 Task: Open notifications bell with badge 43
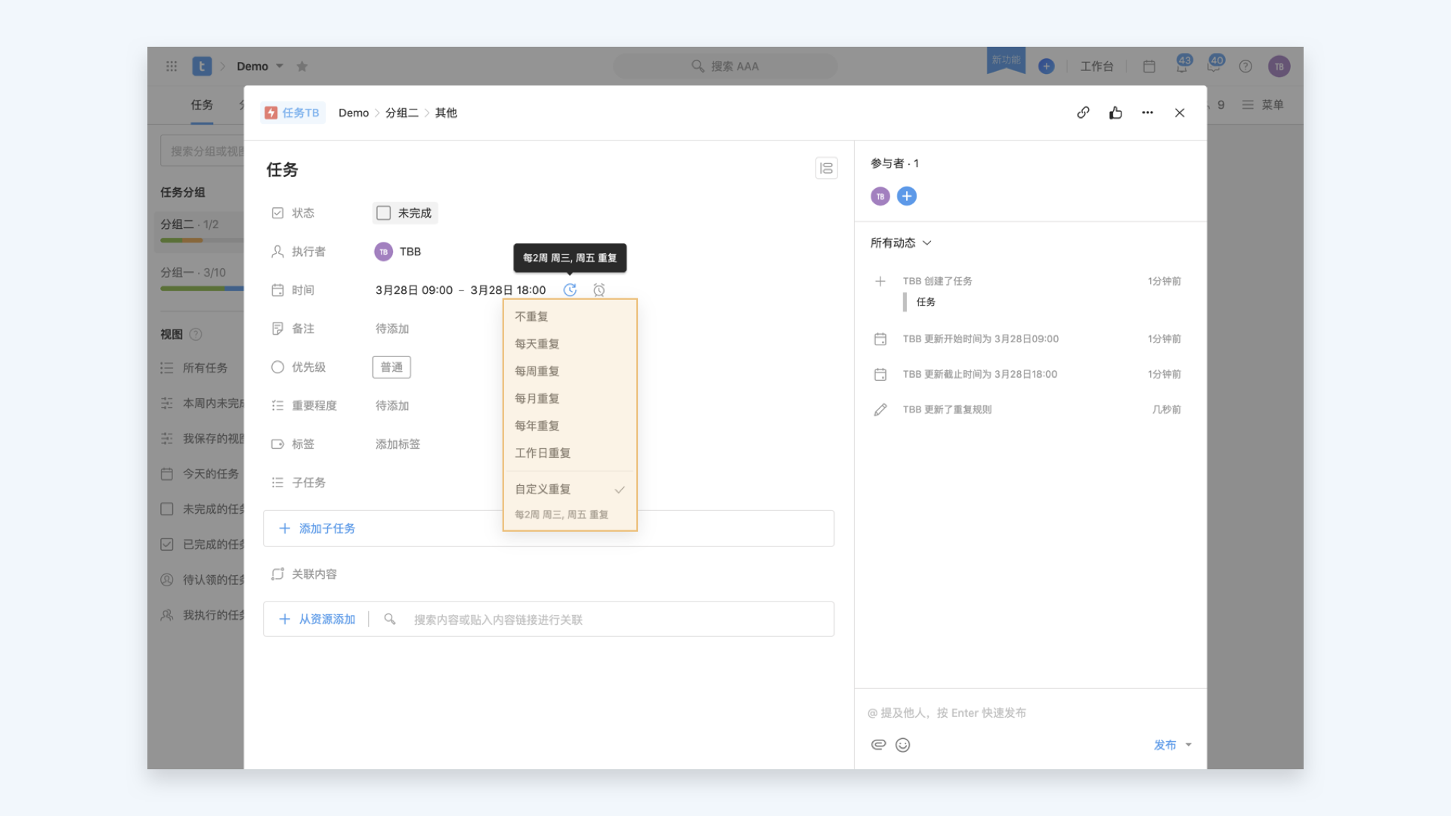(x=1182, y=65)
